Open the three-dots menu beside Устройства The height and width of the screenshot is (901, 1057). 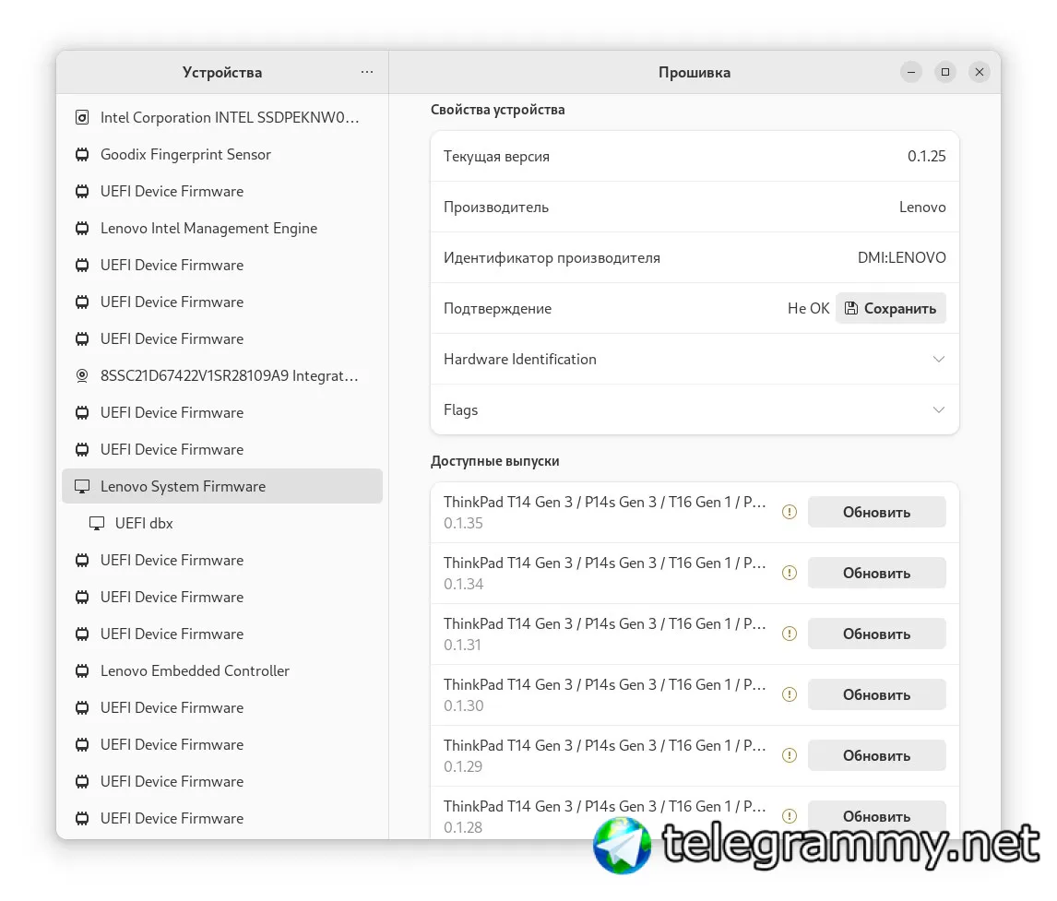click(x=367, y=71)
